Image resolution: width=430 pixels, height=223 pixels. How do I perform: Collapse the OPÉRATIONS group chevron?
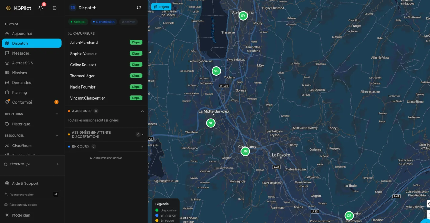pos(57,114)
